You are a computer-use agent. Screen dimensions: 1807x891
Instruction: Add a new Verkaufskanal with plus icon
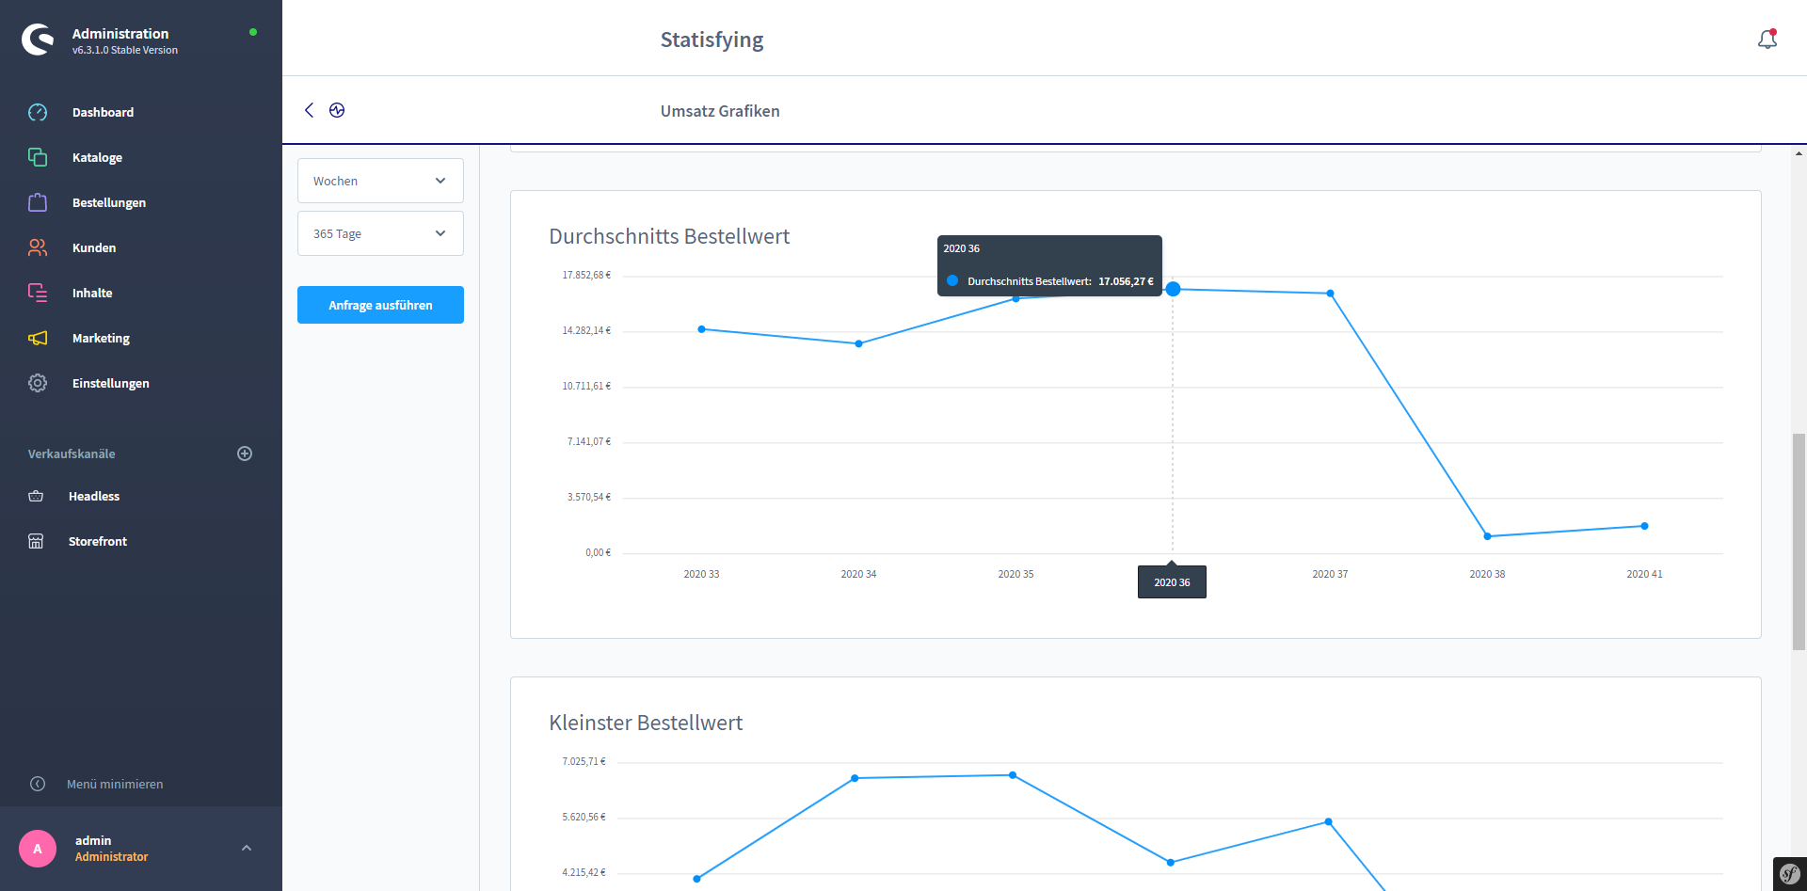(x=245, y=453)
